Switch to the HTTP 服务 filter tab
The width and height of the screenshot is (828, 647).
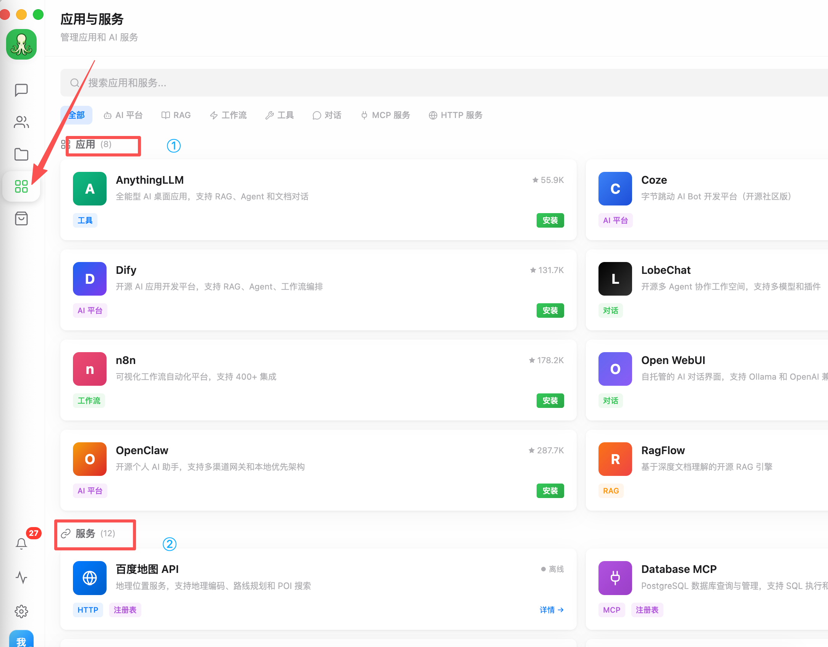pos(456,115)
